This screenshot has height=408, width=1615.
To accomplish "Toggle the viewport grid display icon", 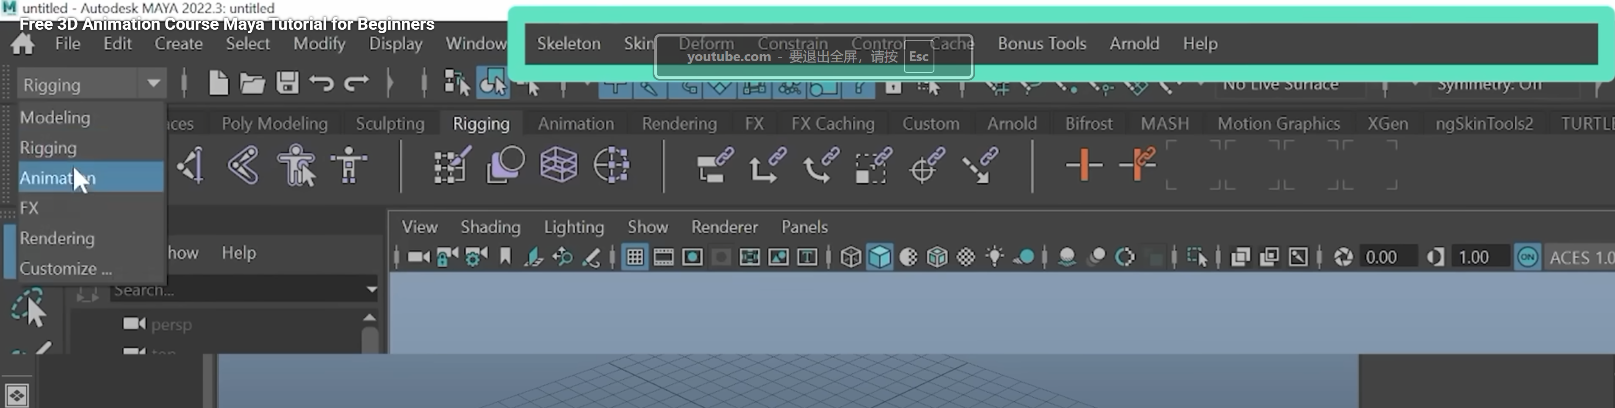I will 634,257.
